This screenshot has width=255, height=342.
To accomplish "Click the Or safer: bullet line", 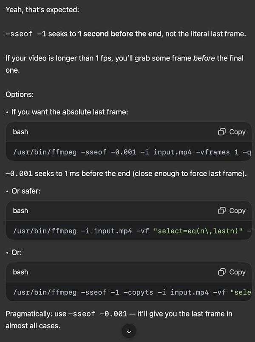I will click(25, 191).
